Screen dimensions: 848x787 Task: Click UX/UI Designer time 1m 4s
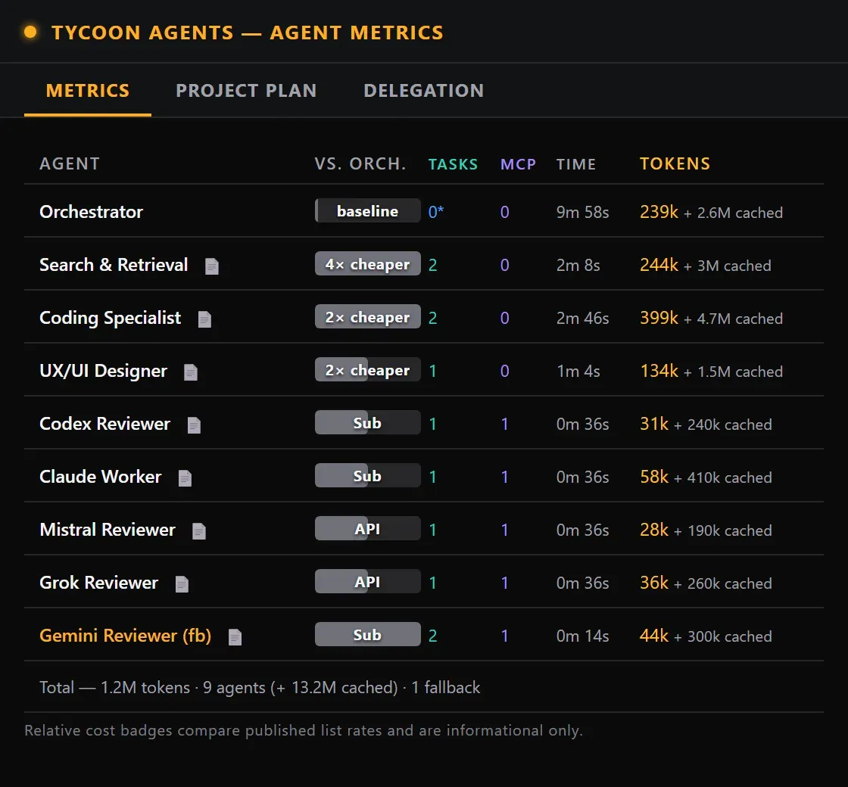click(578, 371)
